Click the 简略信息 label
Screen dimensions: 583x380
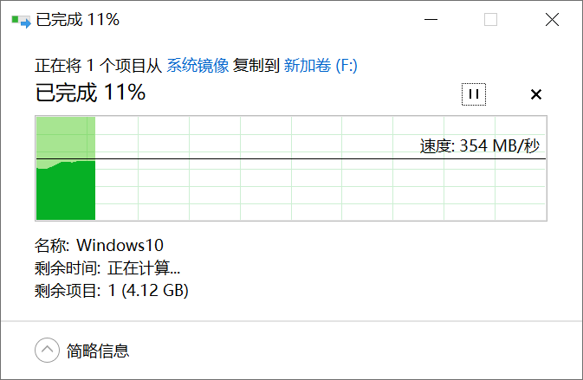click(x=98, y=351)
